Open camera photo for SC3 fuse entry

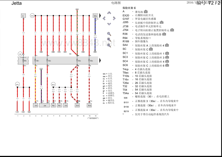[x=167, y=57]
